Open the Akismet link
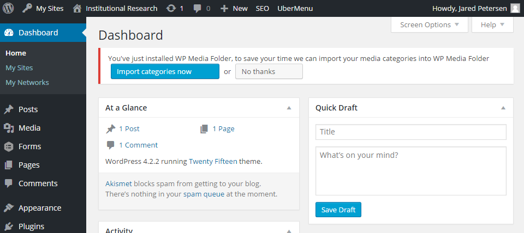This screenshot has height=233, width=524. (x=118, y=183)
